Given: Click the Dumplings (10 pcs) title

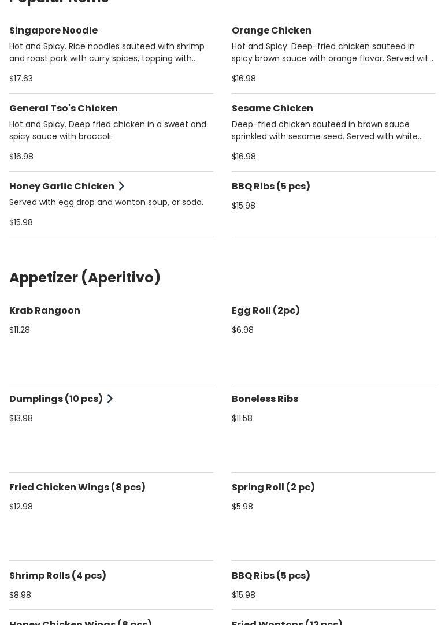Looking at the screenshot, I should coord(56,399).
